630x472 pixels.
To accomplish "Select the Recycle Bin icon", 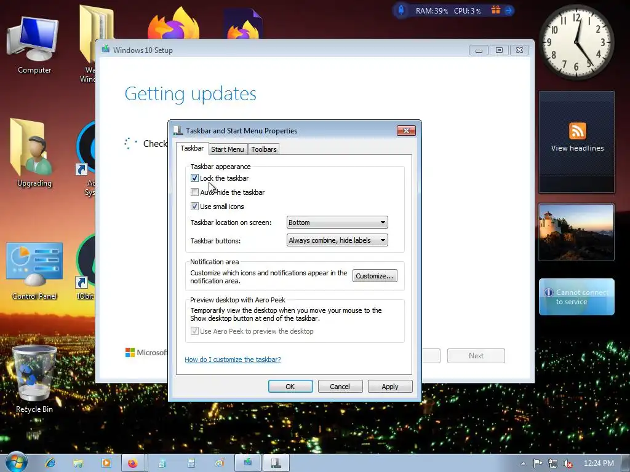I will 34,379.
